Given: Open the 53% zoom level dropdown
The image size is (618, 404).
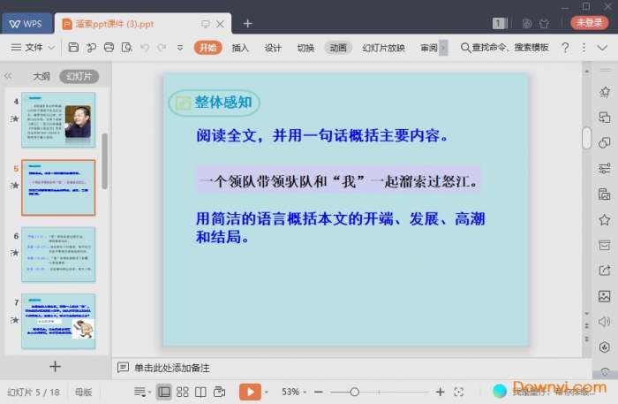Looking at the screenshot, I should [x=294, y=392].
